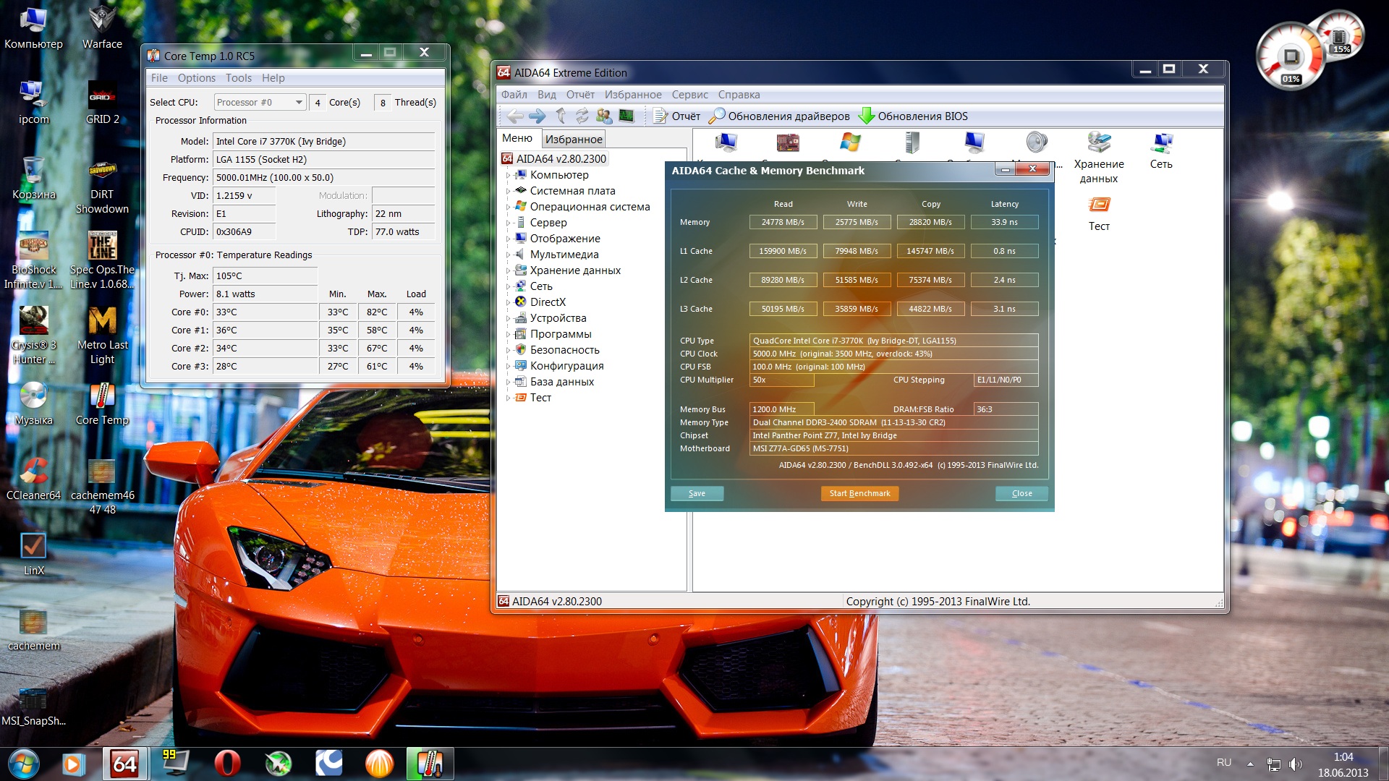Open the green monitor diagnostics toolbar icon
Viewport: 1389px width, 781px height.
pyautogui.click(x=626, y=116)
